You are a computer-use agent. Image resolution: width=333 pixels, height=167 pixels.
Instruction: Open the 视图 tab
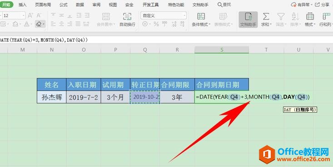(x=113, y=5)
